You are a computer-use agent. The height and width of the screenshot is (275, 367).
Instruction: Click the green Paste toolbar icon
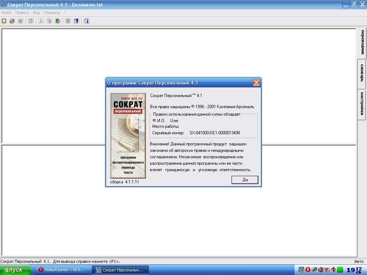[58, 21]
